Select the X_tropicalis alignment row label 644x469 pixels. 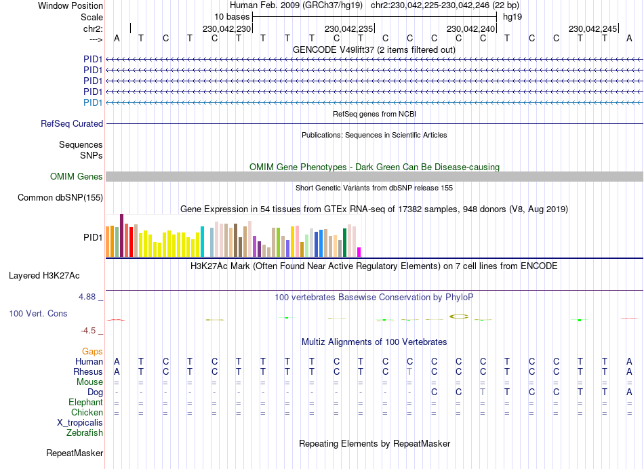coord(80,423)
